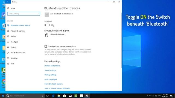The width and height of the screenshot is (175, 98).
Task: Open the taskbar clock and date
Action: click(x=165, y=96)
